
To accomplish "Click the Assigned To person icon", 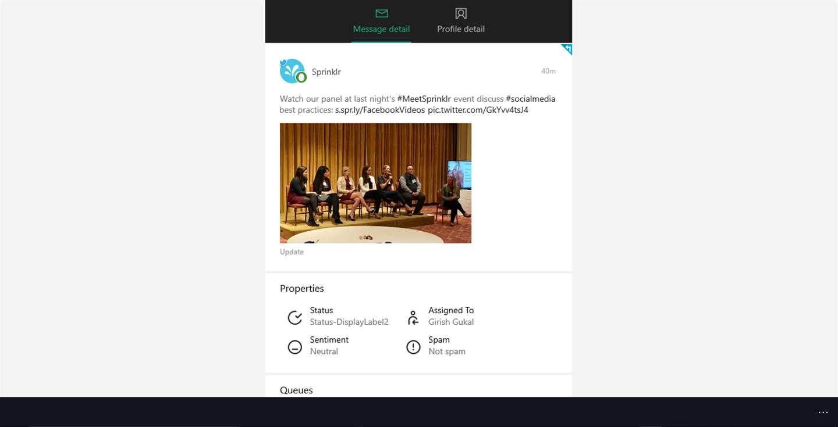I will (x=413, y=318).
